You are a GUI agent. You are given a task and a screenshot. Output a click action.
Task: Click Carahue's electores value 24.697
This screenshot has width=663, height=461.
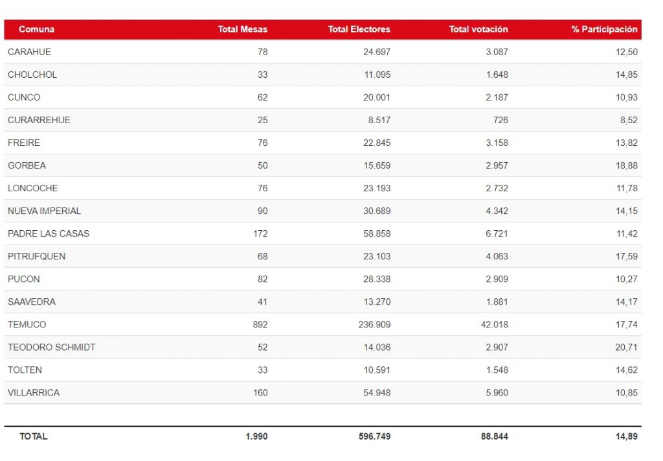click(377, 52)
